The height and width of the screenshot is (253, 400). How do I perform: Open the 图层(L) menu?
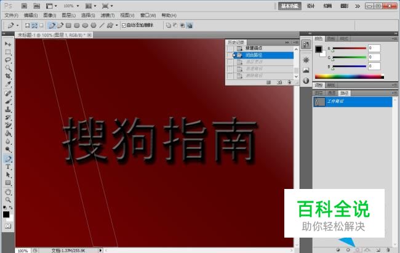pos(69,15)
